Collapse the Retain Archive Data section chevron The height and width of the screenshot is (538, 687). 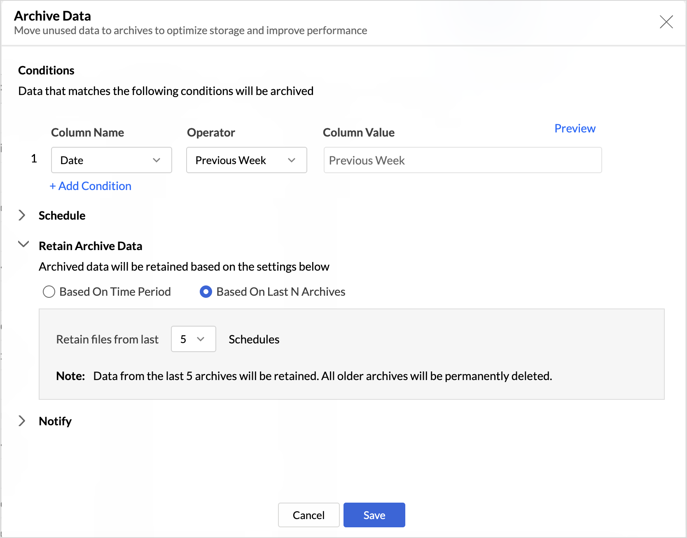click(23, 244)
